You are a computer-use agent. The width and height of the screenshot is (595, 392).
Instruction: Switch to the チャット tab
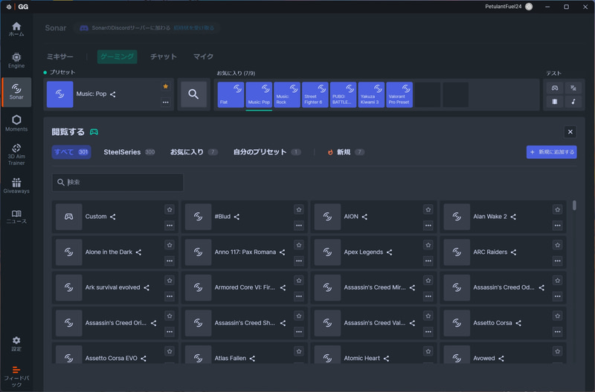pyautogui.click(x=164, y=57)
